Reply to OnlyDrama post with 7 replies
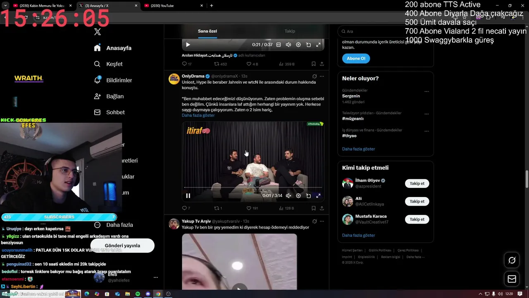The height and width of the screenshot is (298, 529). pos(186,208)
